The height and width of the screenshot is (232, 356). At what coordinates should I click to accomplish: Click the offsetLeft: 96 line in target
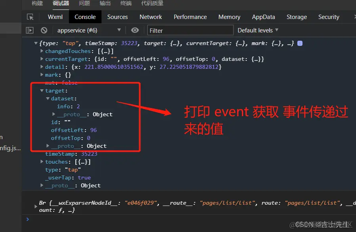(74, 130)
